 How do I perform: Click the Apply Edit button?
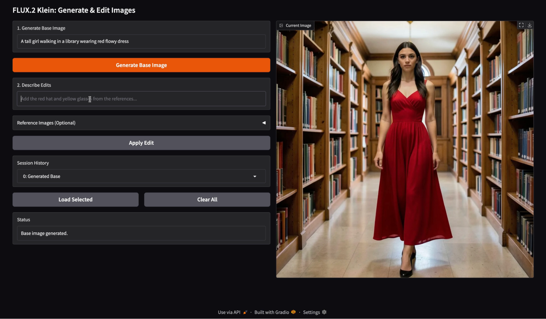click(x=141, y=143)
